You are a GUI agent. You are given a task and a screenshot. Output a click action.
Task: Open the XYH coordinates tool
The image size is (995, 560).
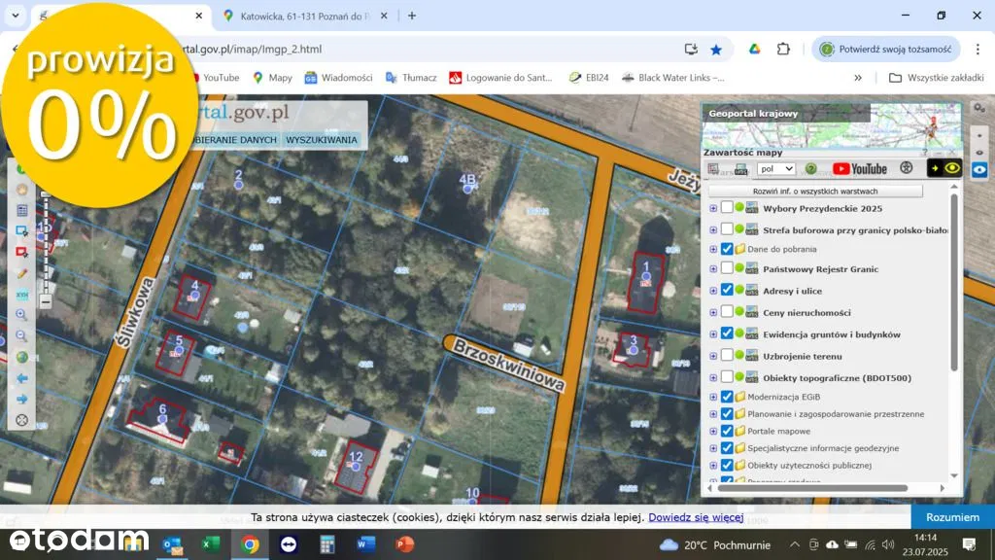pyautogui.click(x=21, y=294)
